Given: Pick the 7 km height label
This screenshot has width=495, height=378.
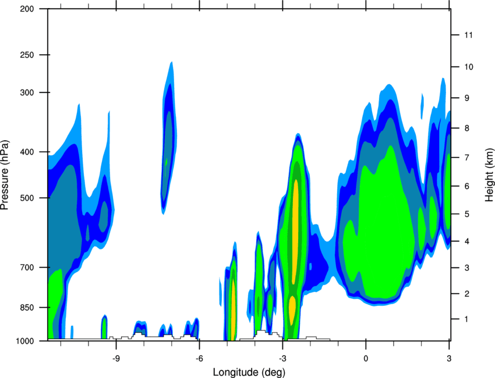Looking at the screenshot, I should [x=466, y=157].
